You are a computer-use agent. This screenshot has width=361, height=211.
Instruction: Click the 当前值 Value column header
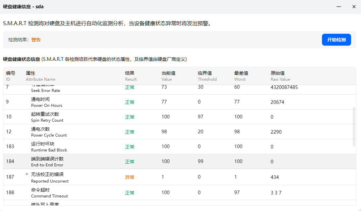[x=168, y=76]
